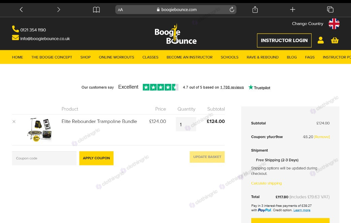Viewport: 351px width, 223px height.
Task: Reload the page with the refresh icon
Action: 232,9
